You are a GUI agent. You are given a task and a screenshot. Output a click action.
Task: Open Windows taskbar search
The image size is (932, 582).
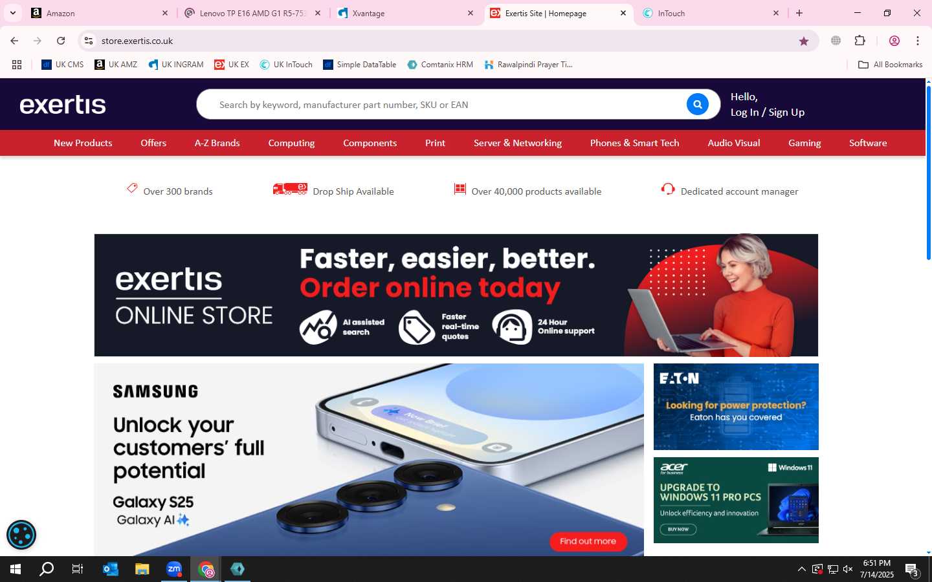click(47, 569)
